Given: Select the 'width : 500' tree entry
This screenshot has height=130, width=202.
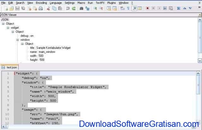Looking at the screenshot, I should [37, 56].
